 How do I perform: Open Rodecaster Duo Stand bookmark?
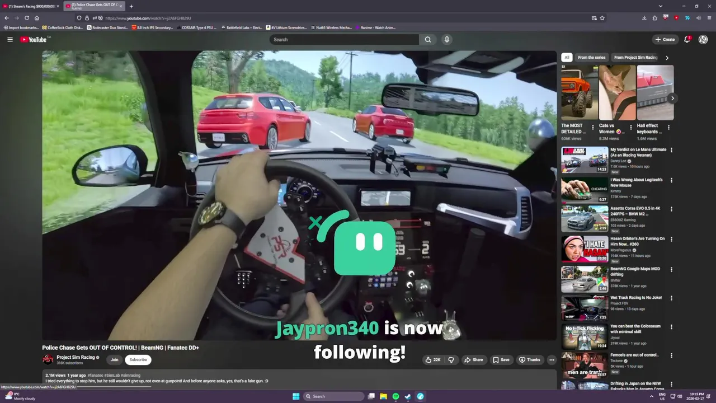pos(107,27)
